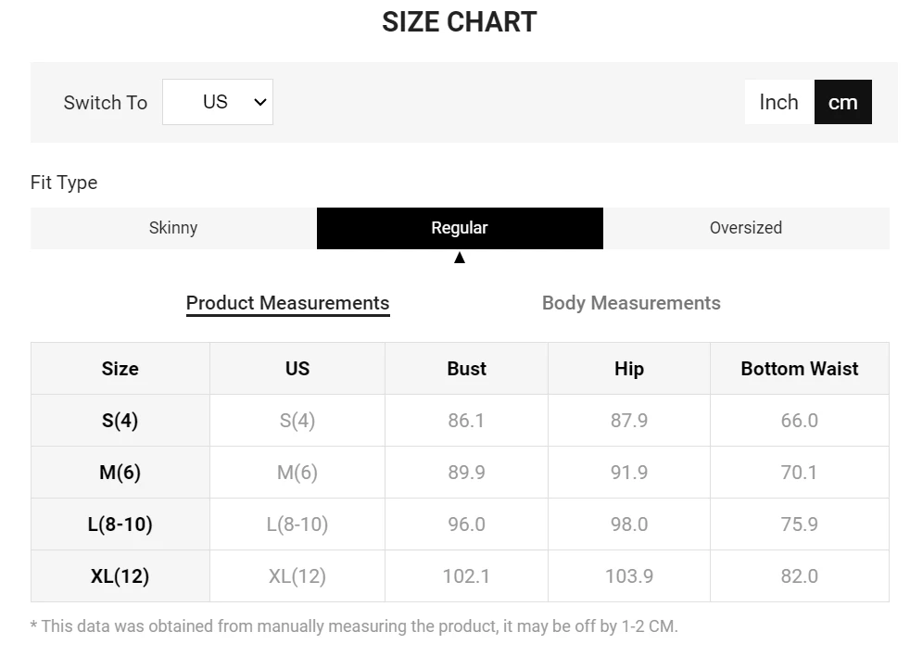
Task: Select the S(4) size row label
Action: tap(120, 421)
